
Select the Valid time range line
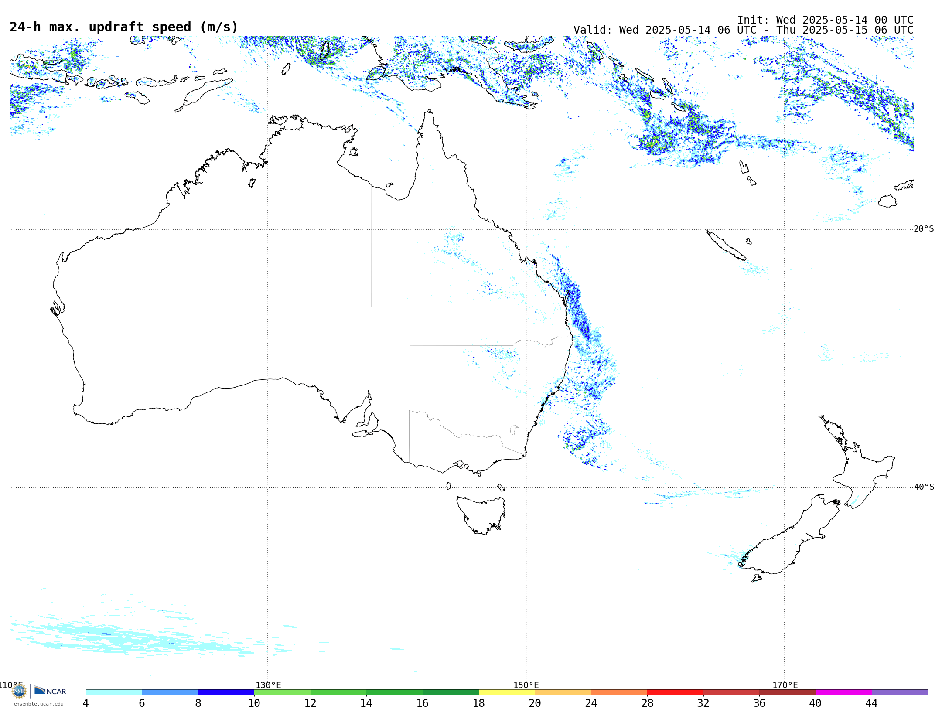point(743,30)
